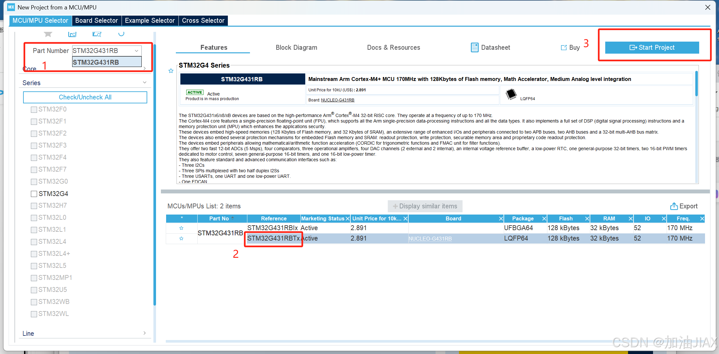
Task: Click the advanced search filter icon
Action: click(x=97, y=34)
